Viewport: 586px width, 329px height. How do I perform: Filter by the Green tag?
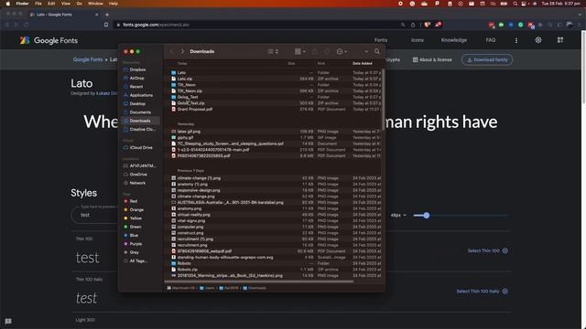(136, 227)
